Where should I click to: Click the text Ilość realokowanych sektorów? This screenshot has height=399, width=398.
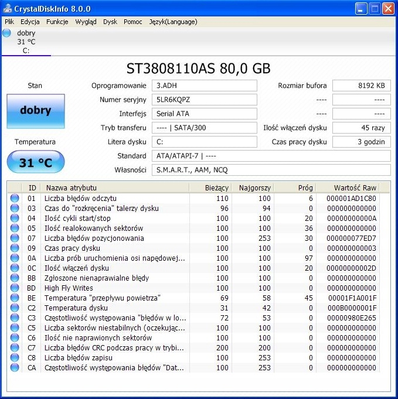point(94,229)
